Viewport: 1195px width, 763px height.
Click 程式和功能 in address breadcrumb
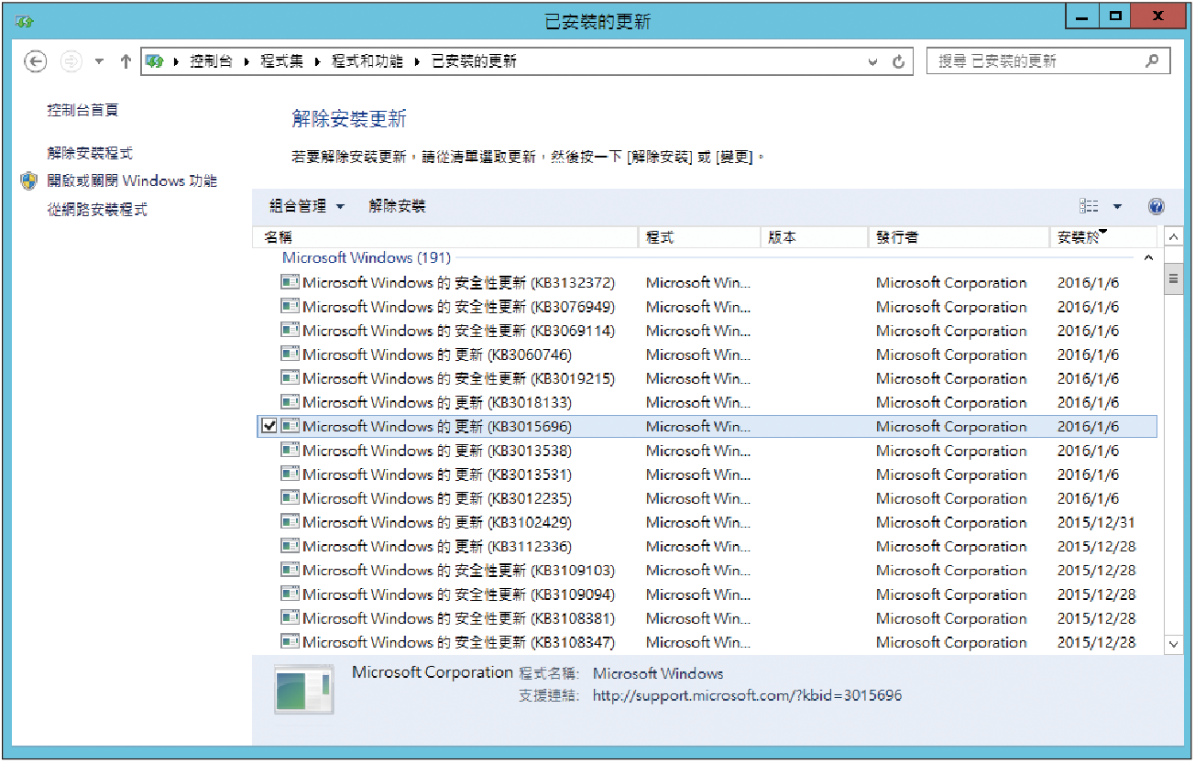[x=367, y=61]
